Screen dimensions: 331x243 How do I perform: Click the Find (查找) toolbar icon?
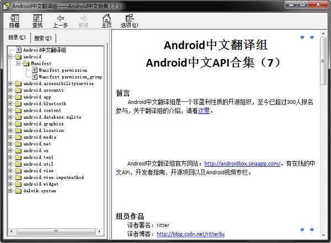(x=38, y=18)
